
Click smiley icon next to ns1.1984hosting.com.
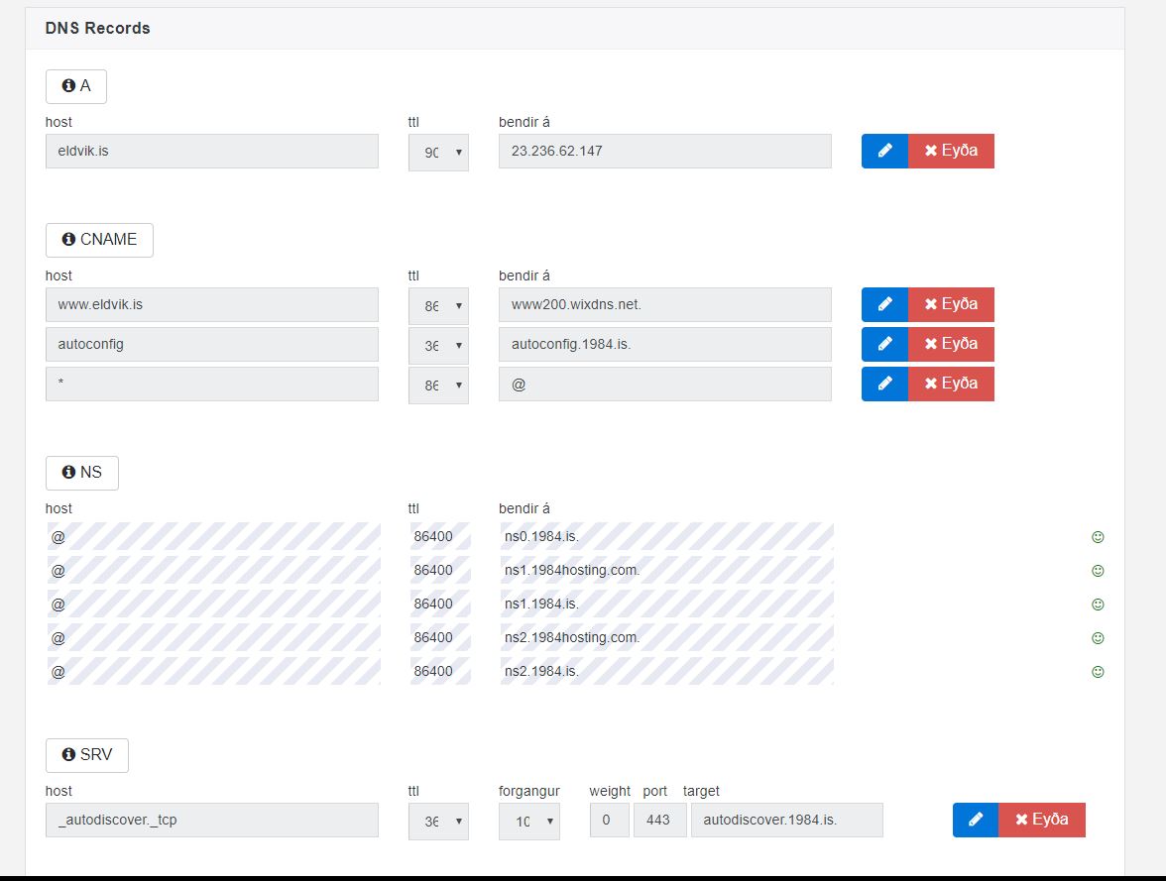coord(1098,571)
